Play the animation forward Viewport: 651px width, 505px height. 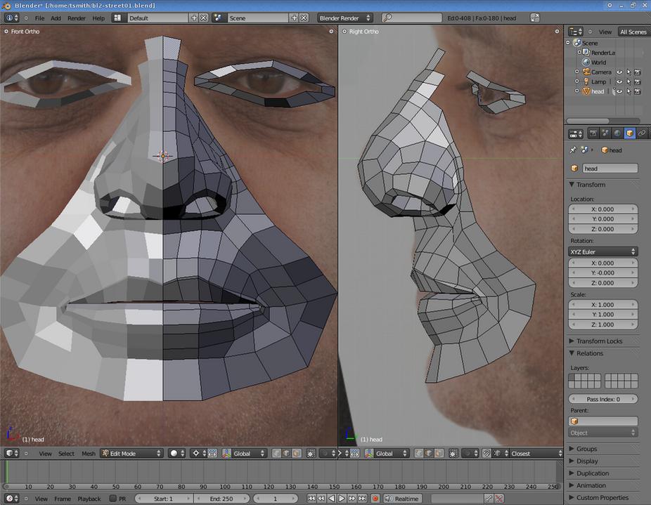point(342,499)
